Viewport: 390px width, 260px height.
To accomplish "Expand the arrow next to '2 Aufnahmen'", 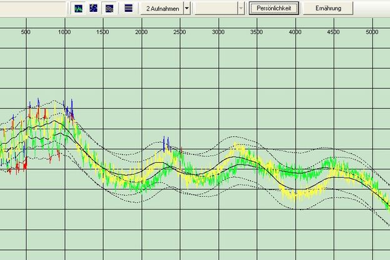I will pos(187,9).
